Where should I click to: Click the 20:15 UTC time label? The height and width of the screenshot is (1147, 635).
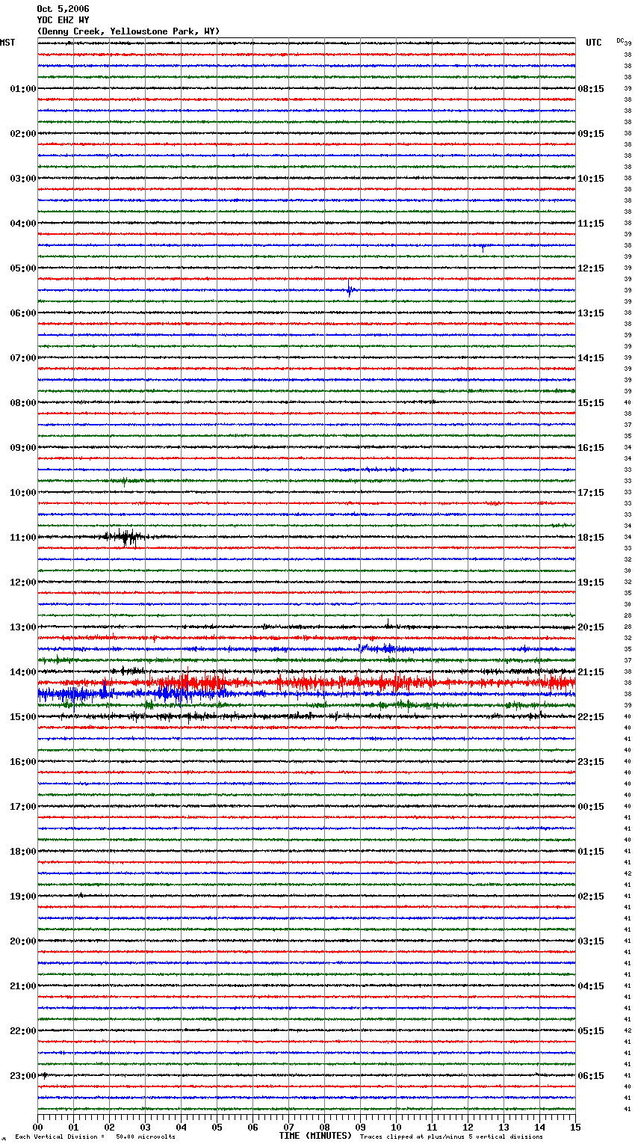coord(591,627)
